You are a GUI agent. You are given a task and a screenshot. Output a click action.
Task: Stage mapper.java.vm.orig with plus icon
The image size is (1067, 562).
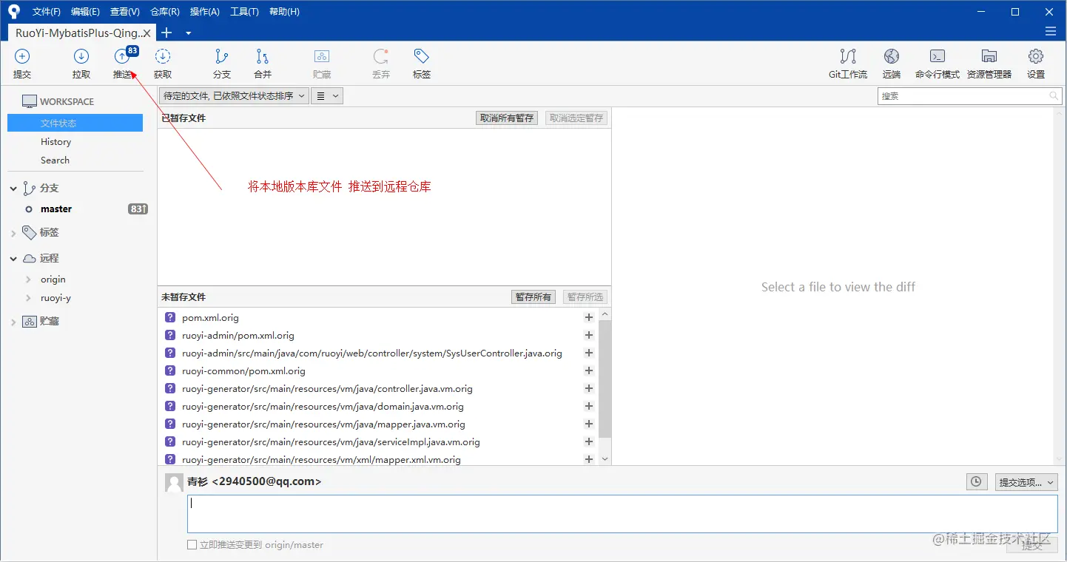click(x=589, y=424)
